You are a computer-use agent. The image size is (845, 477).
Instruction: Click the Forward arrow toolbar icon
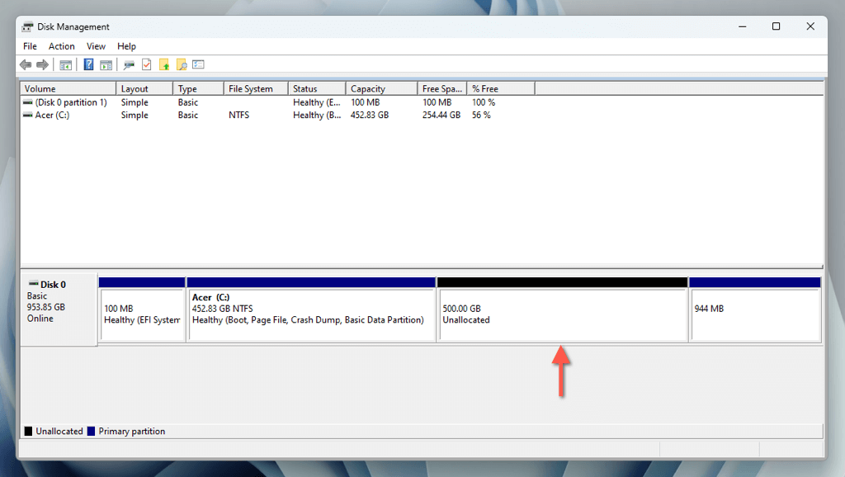click(42, 64)
